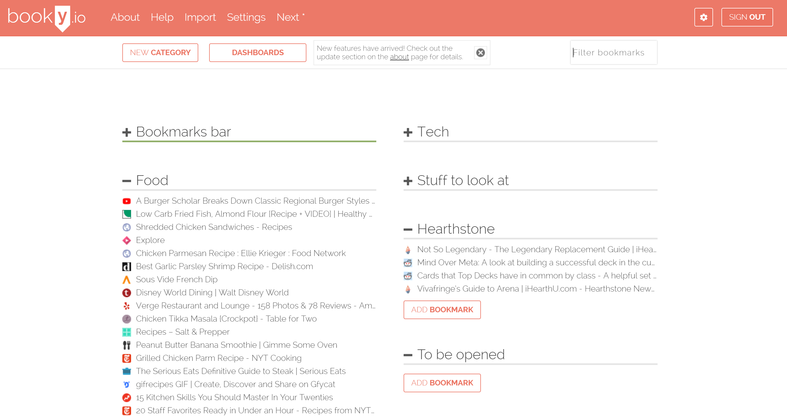Image resolution: width=787 pixels, height=416 pixels.
Task: Open the Dashboards button
Action: click(x=258, y=52)
